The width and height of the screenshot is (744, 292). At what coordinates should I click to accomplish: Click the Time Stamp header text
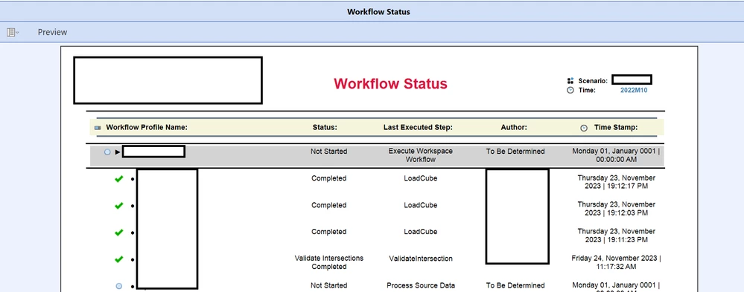point(616,127)
